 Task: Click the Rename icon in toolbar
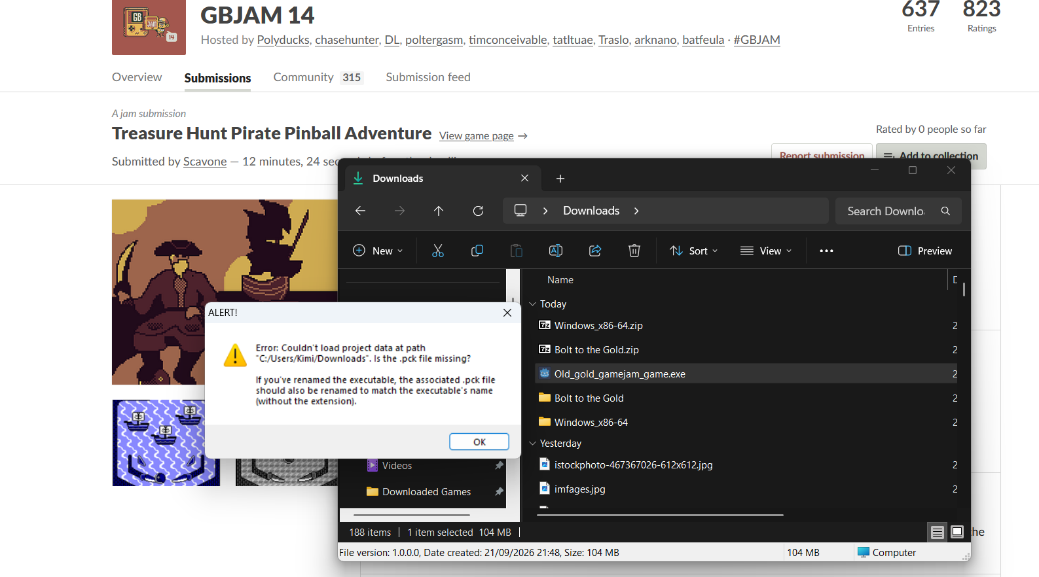(556, 251)
